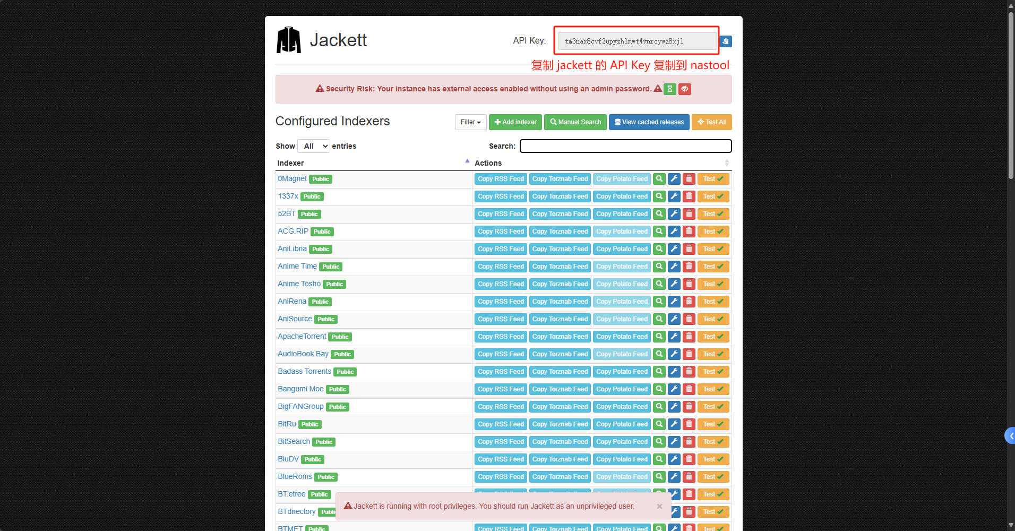
Task: Configure the BluDV indexer
Action: (x=674, y=459)
